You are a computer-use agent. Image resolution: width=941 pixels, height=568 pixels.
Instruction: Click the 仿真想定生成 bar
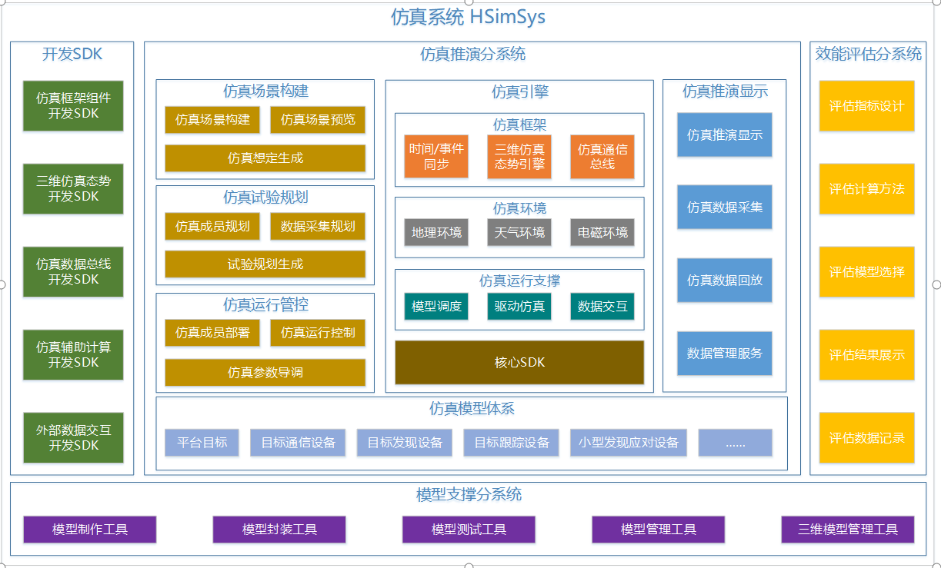coord(265,158)
